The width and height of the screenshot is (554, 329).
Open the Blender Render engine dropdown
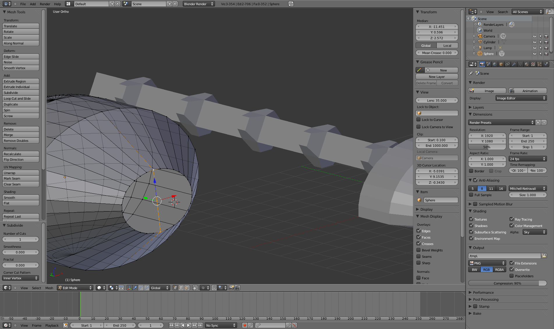pyautogui.click(x=198, y=4)
